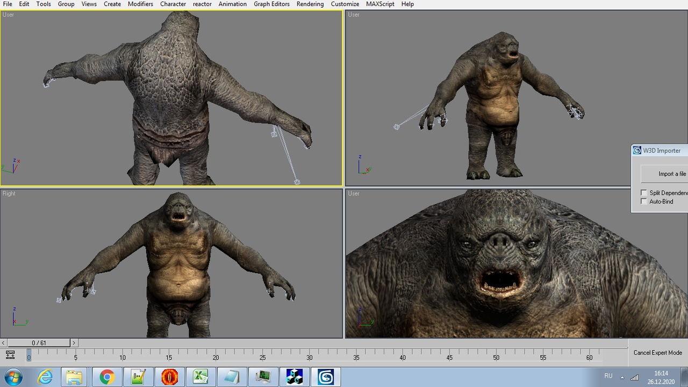This screenshot has height=387, width=688.
Task: Click the bottom-right User viewport label
Action: pyautogui.click(x=354, y=193)
